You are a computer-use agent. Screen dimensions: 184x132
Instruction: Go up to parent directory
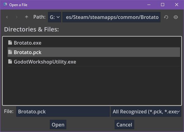point(26,17)
